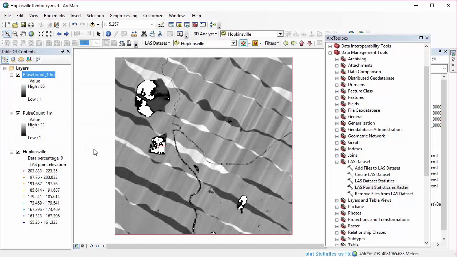Pin the Table Of Contents panel

pyautogui.click(x=62, y=51)
